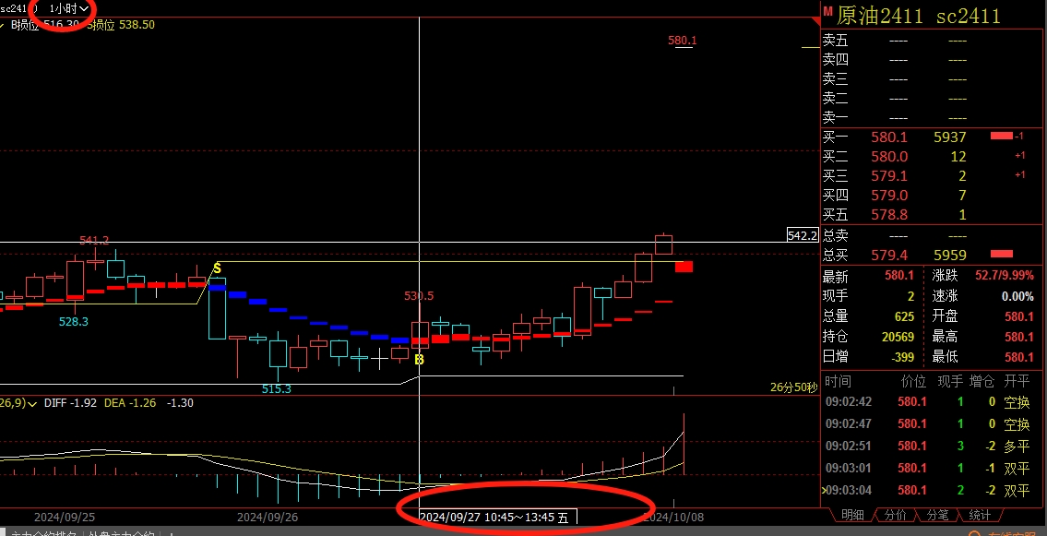
Task: Click the red 总买 volume bar
Action: pyautogui.click(x=1001, y=254)
